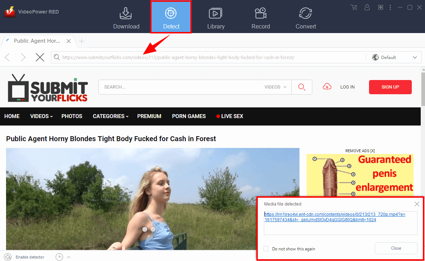Click the cloud upload icon

click(327, 87)
